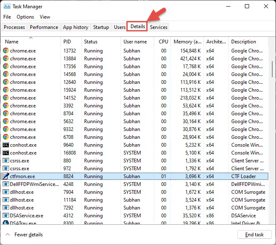Switch to the App history tab
Image resolution: width=276 pixels, height=245 pixels.
[75, 27]
